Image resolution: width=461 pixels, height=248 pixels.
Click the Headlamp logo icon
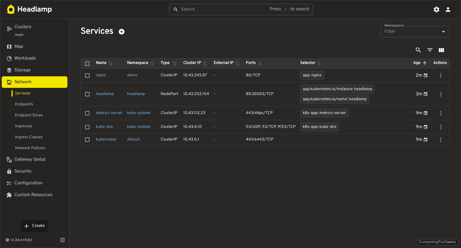point(11,10)
